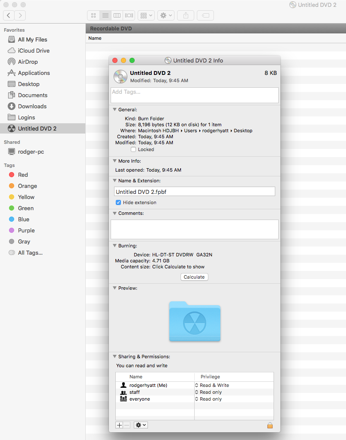Collapse the Sharing & Permissions section

pos(114,357)
